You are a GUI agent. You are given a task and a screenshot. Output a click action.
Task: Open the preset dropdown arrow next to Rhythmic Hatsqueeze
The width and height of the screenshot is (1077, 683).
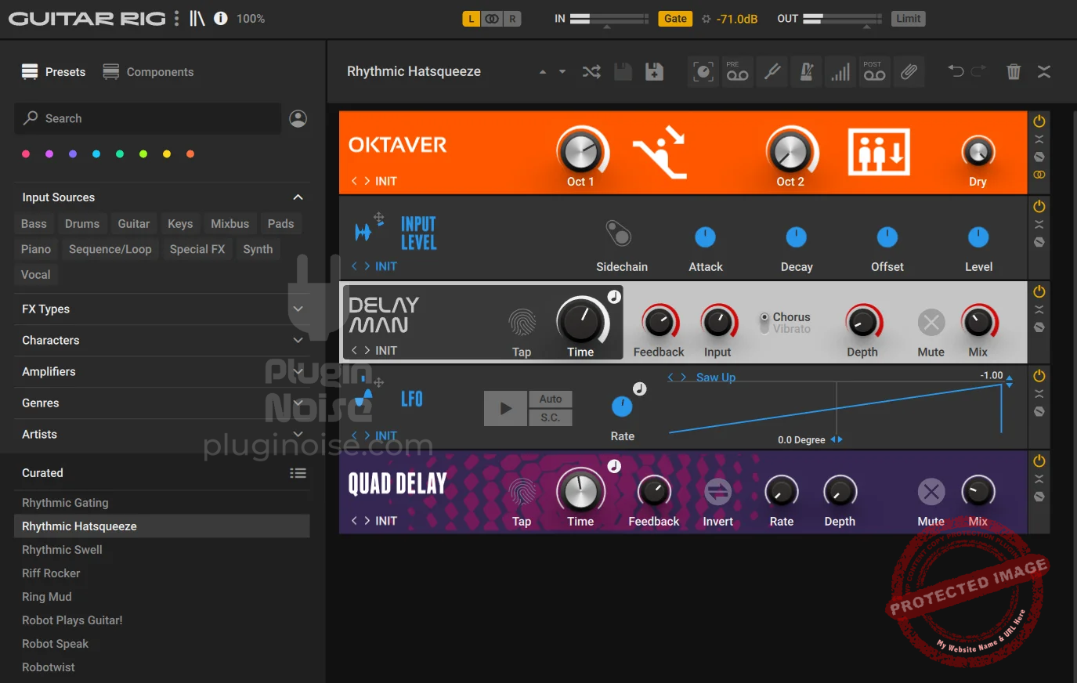(x=562, y=72)
